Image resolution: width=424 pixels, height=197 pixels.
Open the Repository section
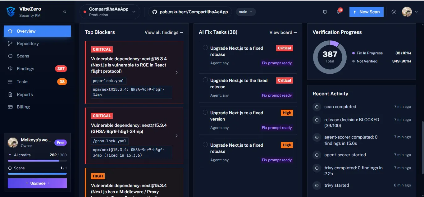37,44
